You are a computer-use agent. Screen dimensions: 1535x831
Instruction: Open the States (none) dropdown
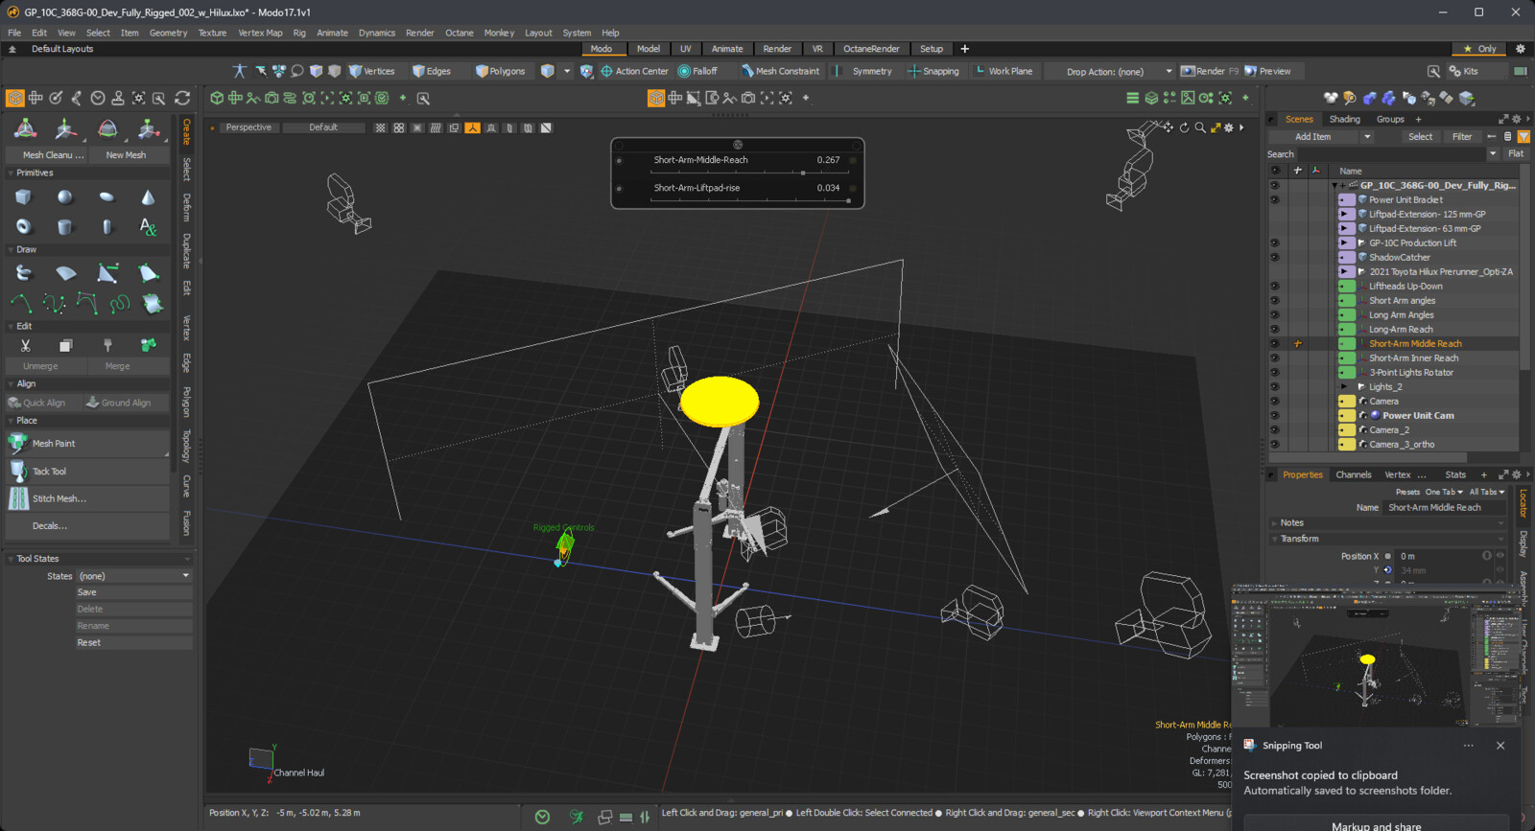133,576
